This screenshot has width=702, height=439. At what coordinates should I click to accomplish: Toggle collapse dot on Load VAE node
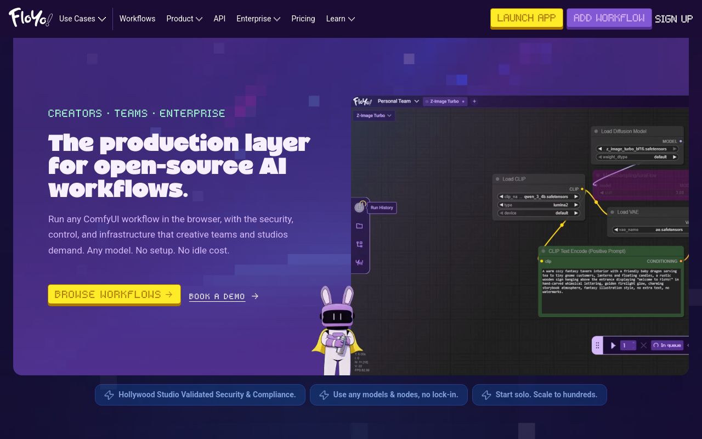click(x=612, y=212)
